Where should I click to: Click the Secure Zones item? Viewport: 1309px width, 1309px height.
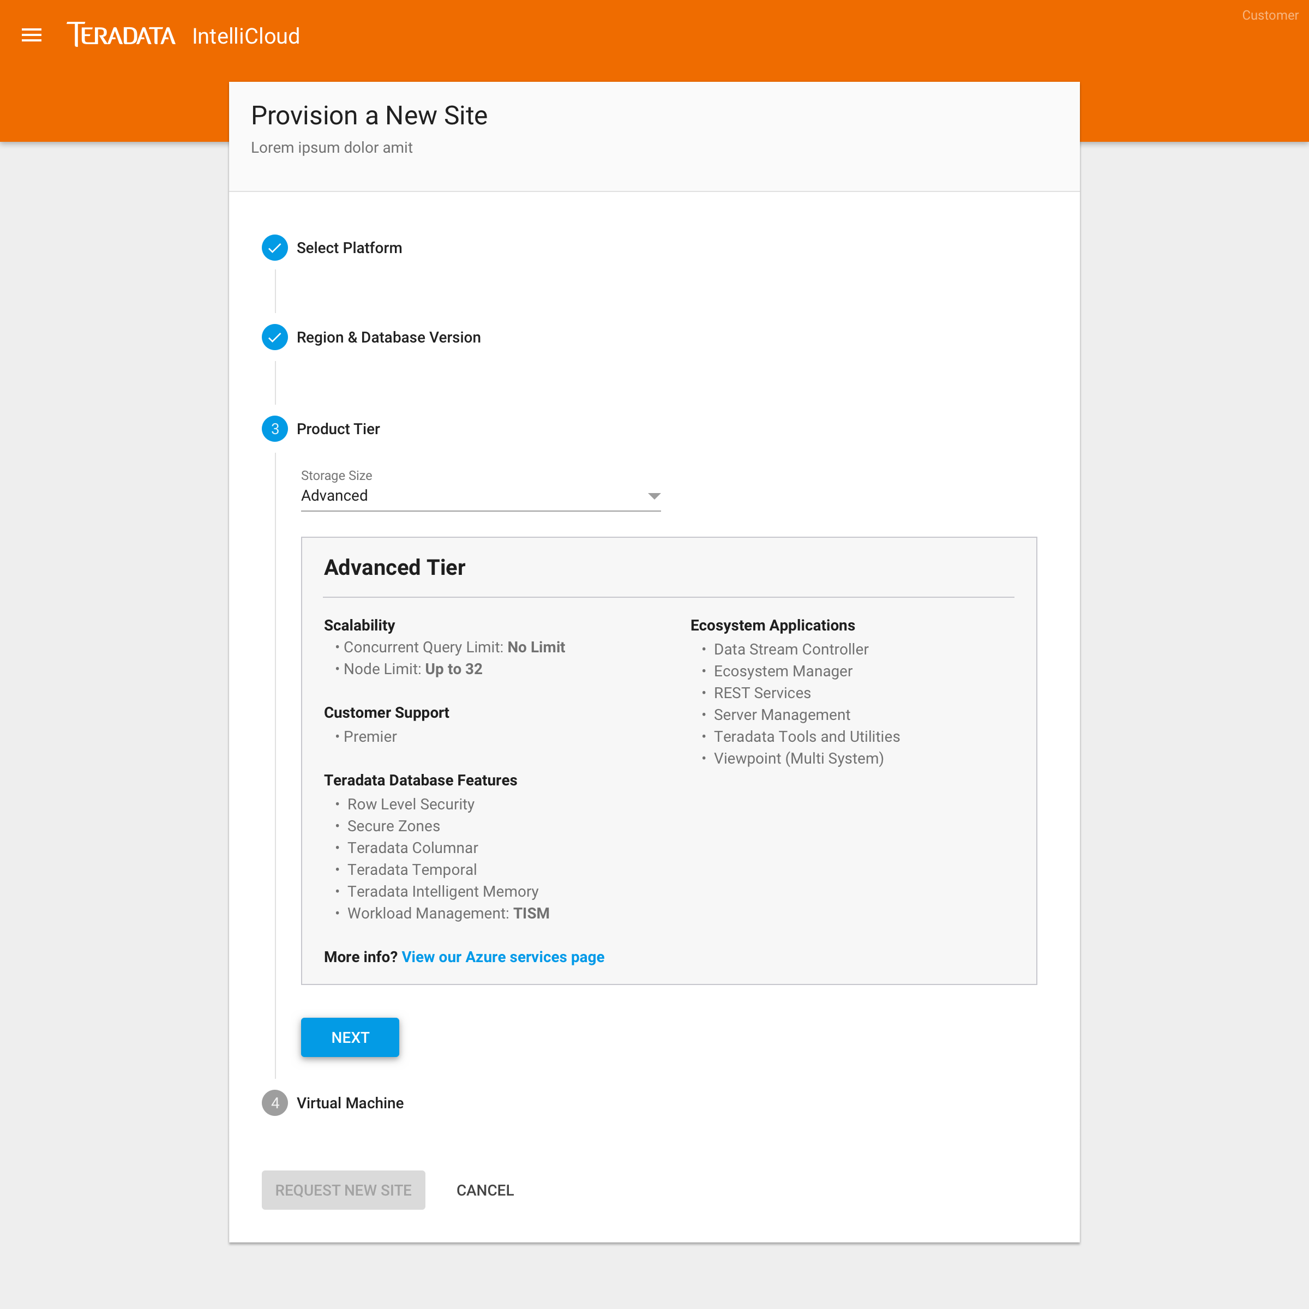[x=394, y=826]
